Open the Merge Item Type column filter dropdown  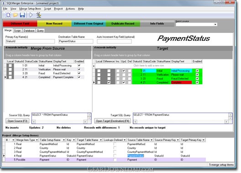coord(37,140)
